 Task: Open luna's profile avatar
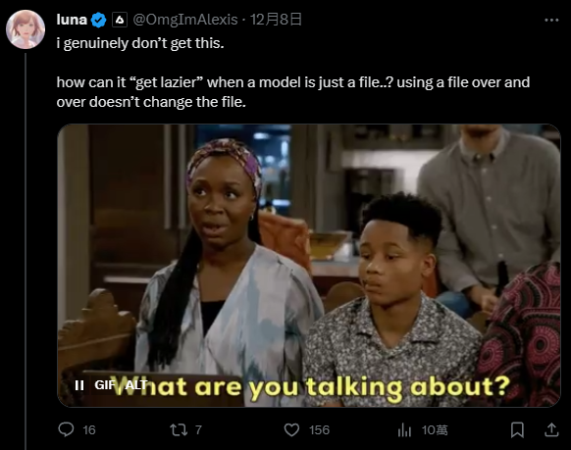click(x=26, y=29)
